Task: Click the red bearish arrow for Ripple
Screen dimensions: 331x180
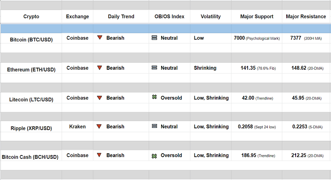Action: (x=100, y=127)
